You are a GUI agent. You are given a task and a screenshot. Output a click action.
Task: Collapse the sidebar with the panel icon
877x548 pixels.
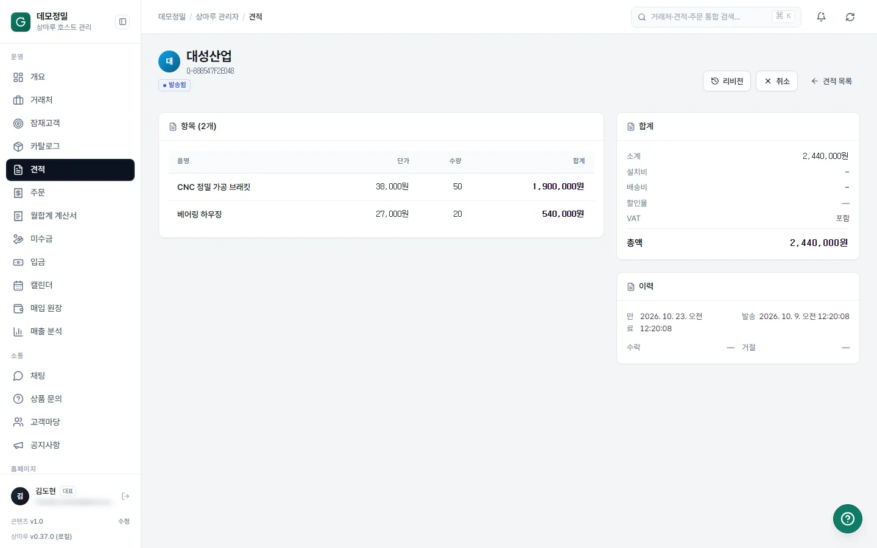(x=122, y=22)
